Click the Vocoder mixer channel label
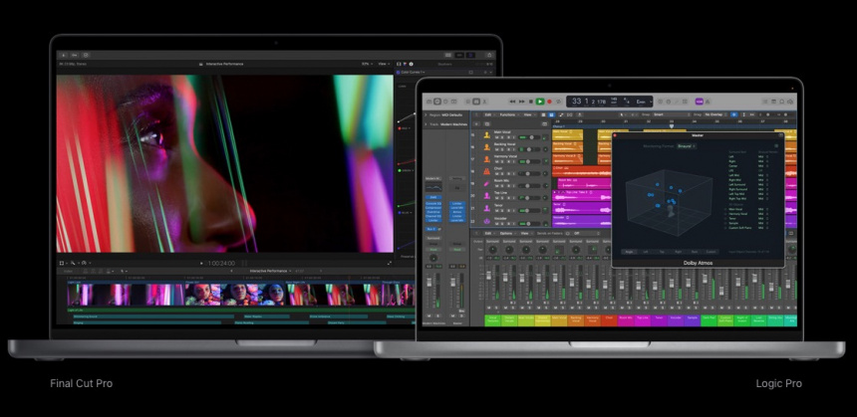The image size is (857, 417). click(x=676, y=320)
